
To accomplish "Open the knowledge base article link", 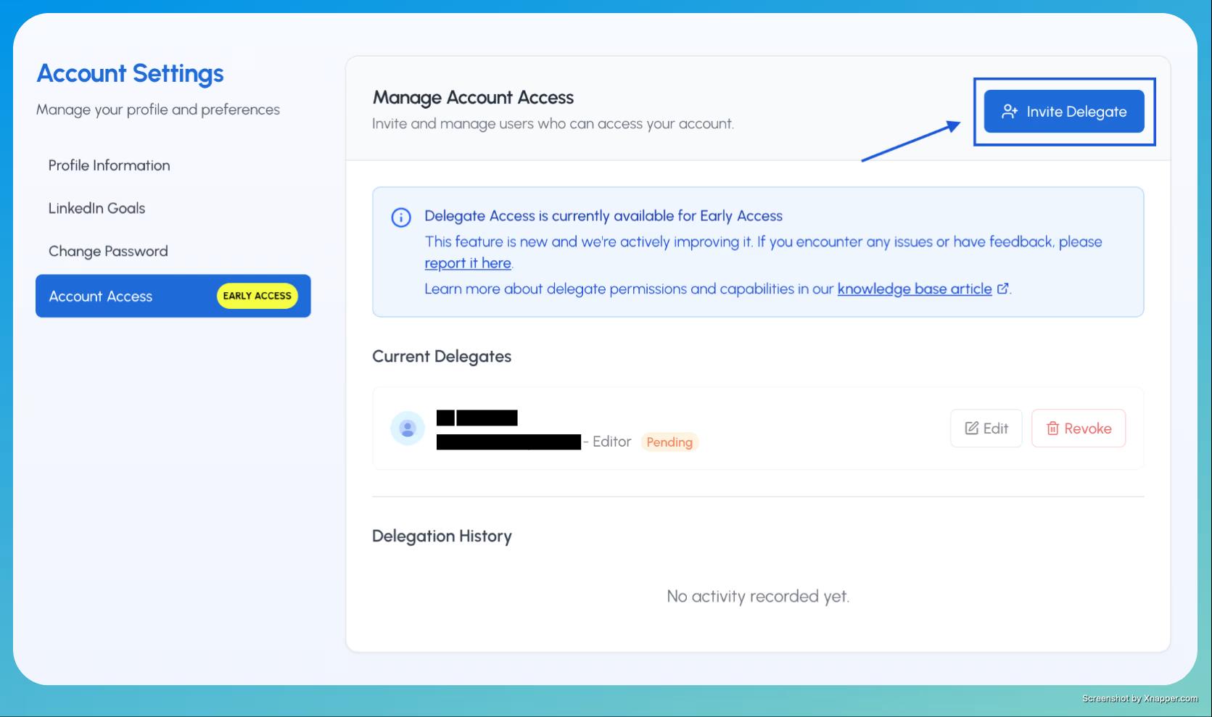I will point(914,289).
